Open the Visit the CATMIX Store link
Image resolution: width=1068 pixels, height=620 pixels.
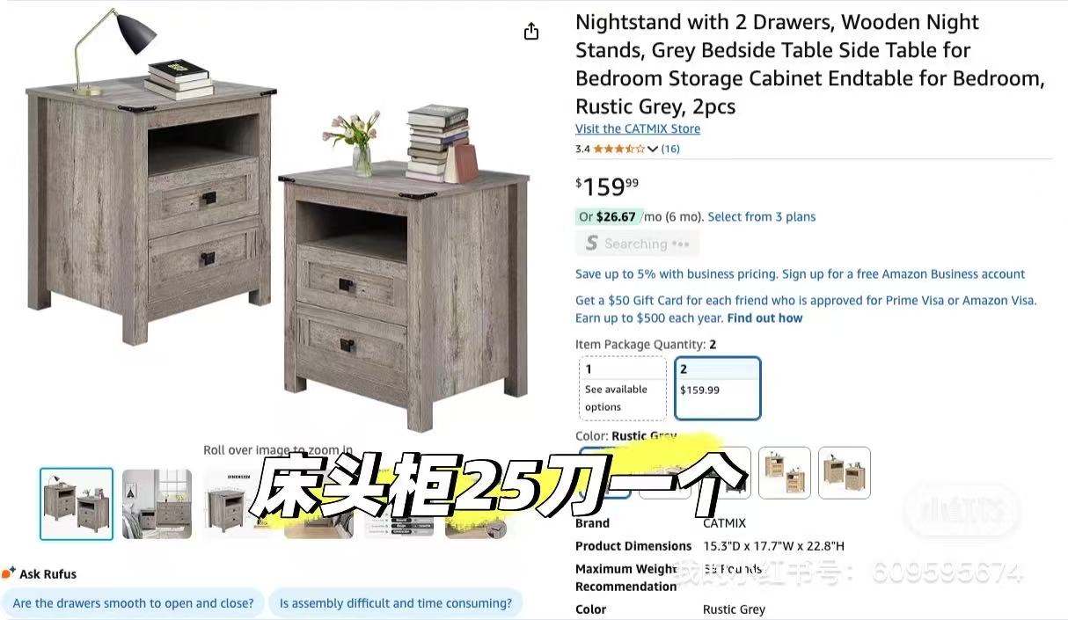(x=638, y=128)
